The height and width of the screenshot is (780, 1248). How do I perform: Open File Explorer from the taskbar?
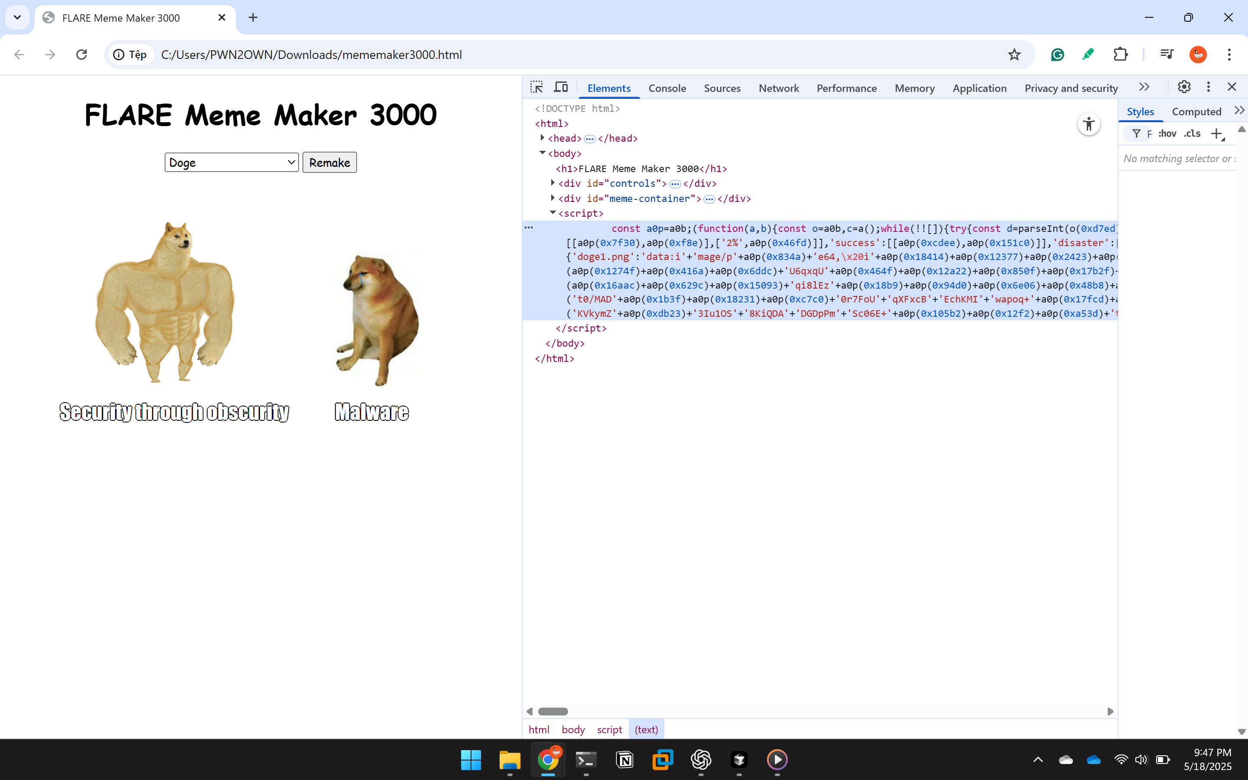pyautogui.click(x=510, y=759)
